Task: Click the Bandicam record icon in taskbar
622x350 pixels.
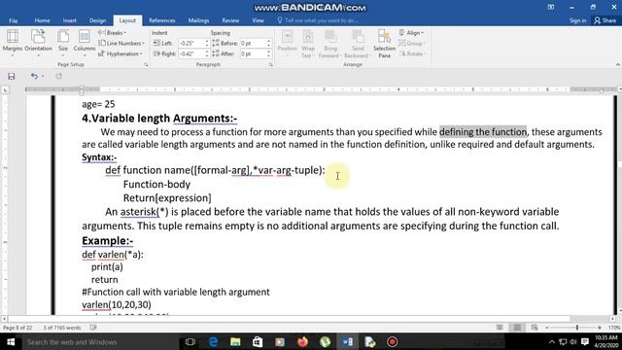Action: click(392, 341)
